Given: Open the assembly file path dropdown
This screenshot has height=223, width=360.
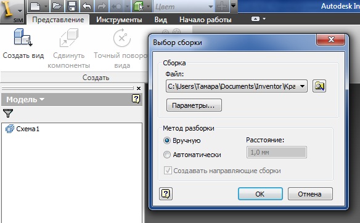Looking at the screenshot, I should coord(237,86).
